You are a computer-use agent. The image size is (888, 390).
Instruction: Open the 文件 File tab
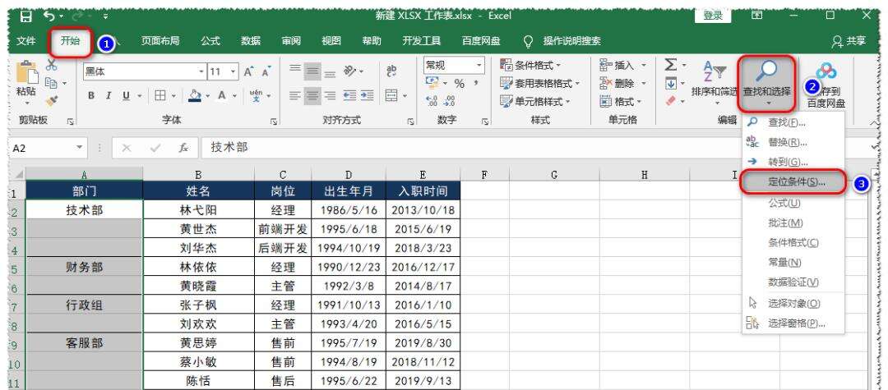click(26, 41)
